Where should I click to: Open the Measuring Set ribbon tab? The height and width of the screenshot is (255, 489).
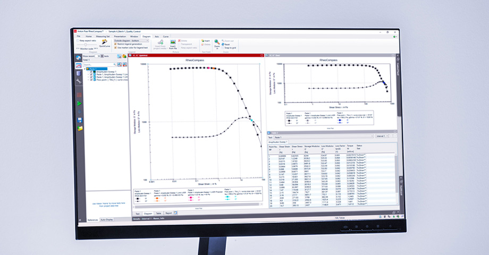[103, 36]
